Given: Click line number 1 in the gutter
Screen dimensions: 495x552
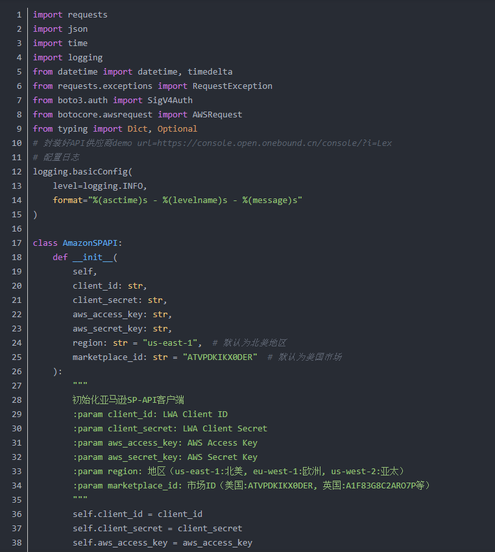Looking at the screenshot, I should [x=19, y=14].
